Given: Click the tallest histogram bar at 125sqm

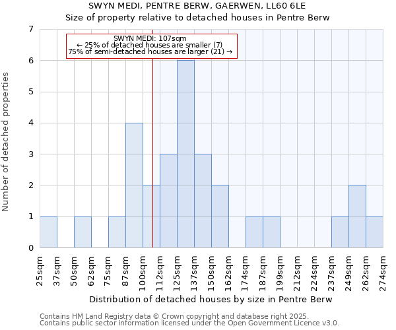Looking at the screenshot, I should click(x=186, y=154).
